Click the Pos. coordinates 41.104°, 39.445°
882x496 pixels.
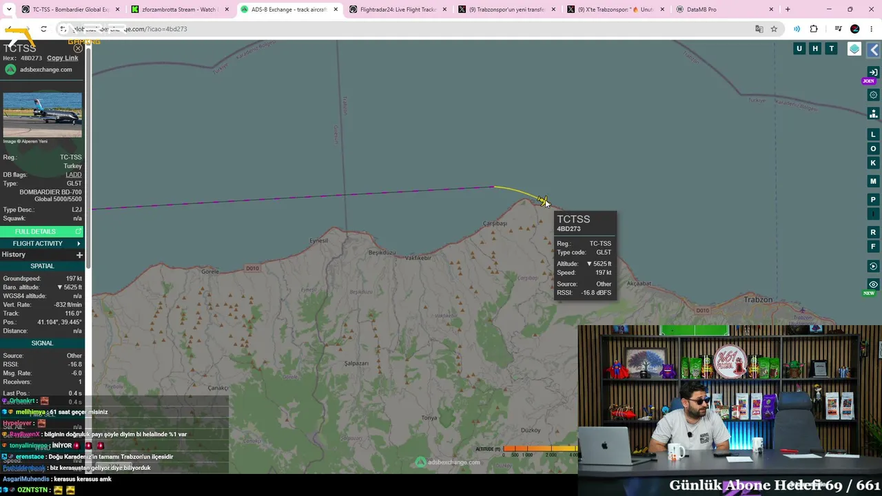[61, 322]
